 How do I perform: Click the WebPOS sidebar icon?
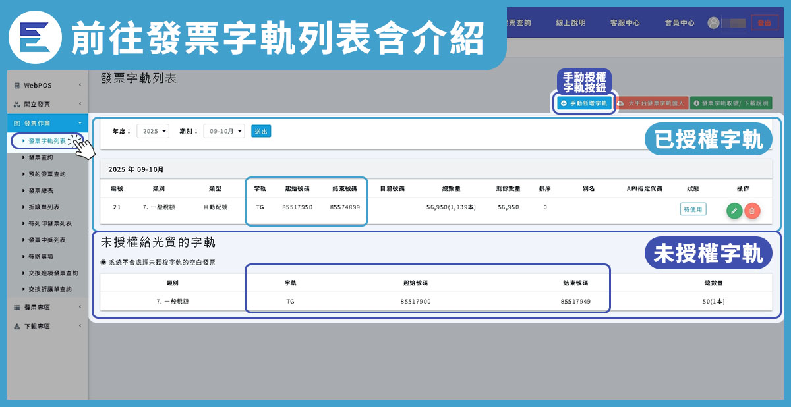pos(17,86)
